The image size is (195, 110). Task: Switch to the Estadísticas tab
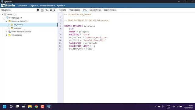click(95, 10)
